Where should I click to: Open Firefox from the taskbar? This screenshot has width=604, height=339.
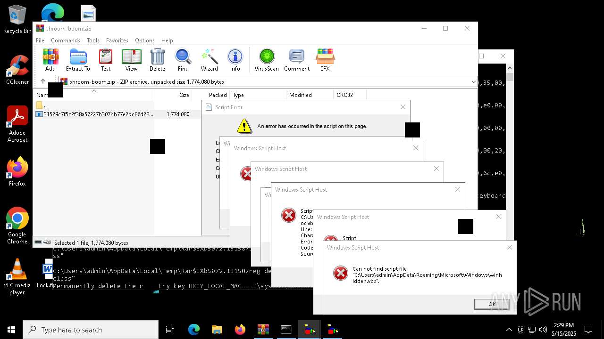click(x=240, y=330)
